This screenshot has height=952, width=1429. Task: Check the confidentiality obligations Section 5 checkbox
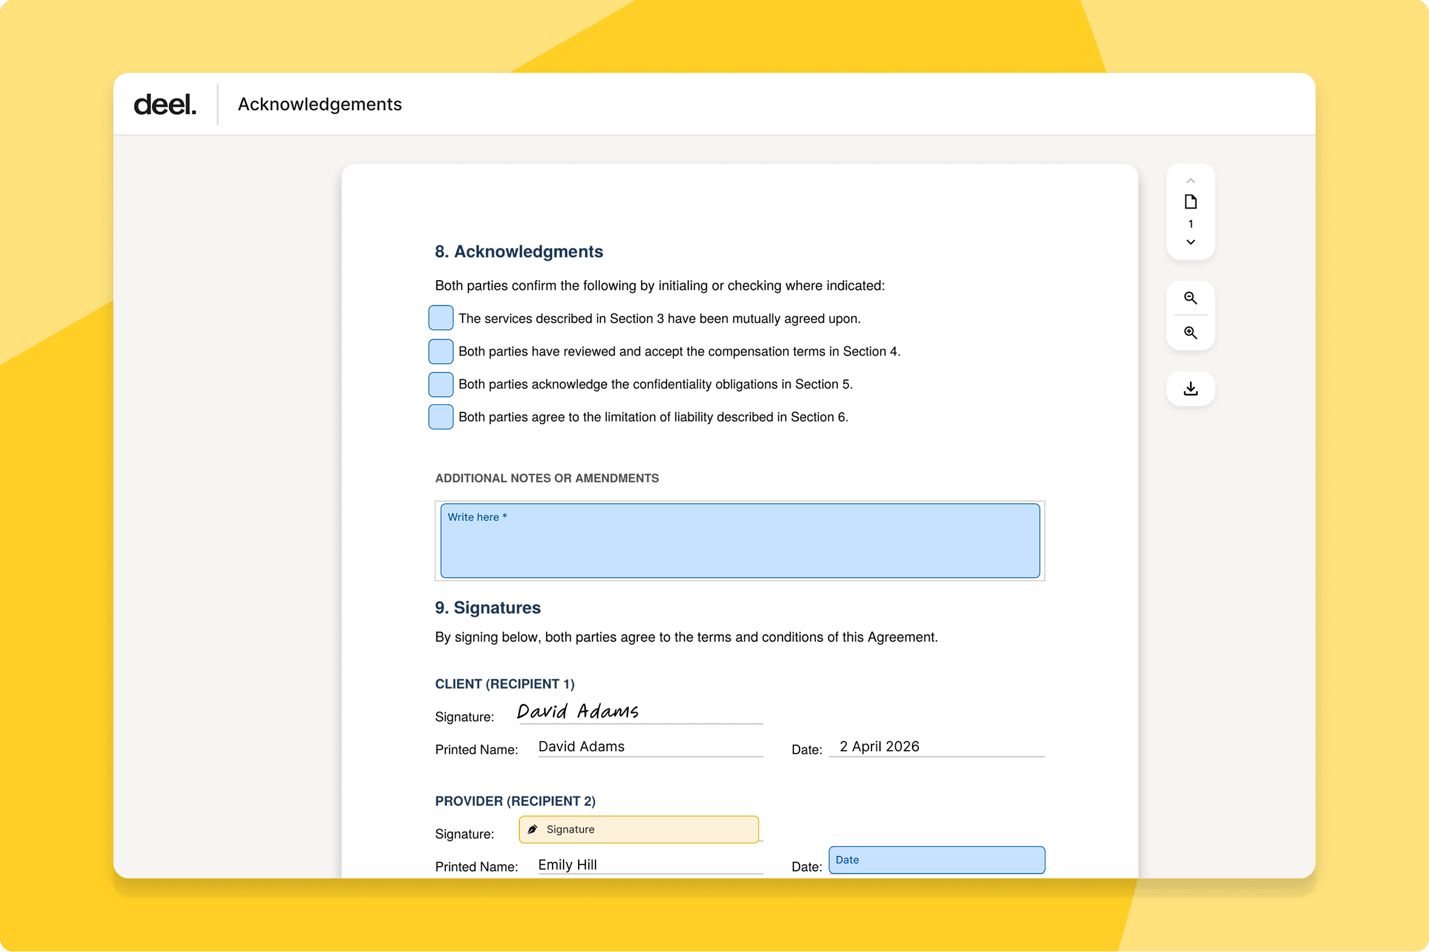[441, 383]
